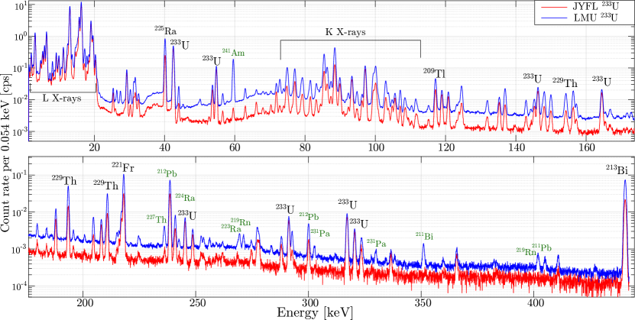Click the 140 tick label on energy axis
The height and width of the screenshot is (320, 635).
click(x=516, y=148)
